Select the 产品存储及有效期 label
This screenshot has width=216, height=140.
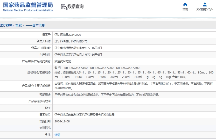[x=39, y=101]
